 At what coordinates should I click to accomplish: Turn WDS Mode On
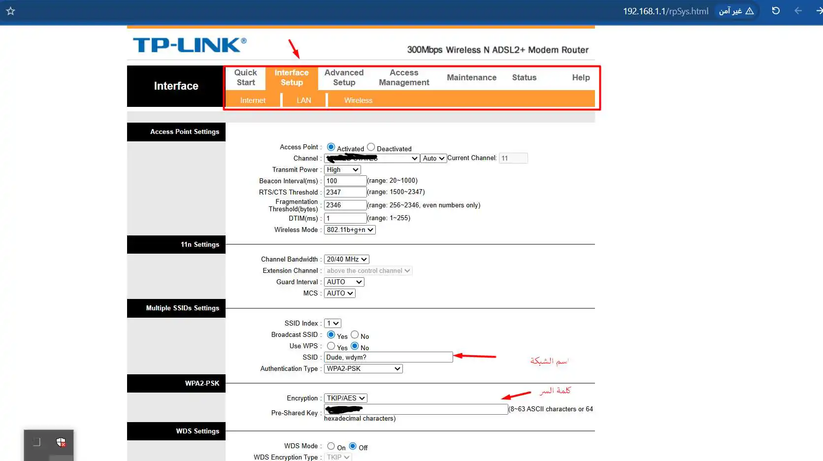331,446
